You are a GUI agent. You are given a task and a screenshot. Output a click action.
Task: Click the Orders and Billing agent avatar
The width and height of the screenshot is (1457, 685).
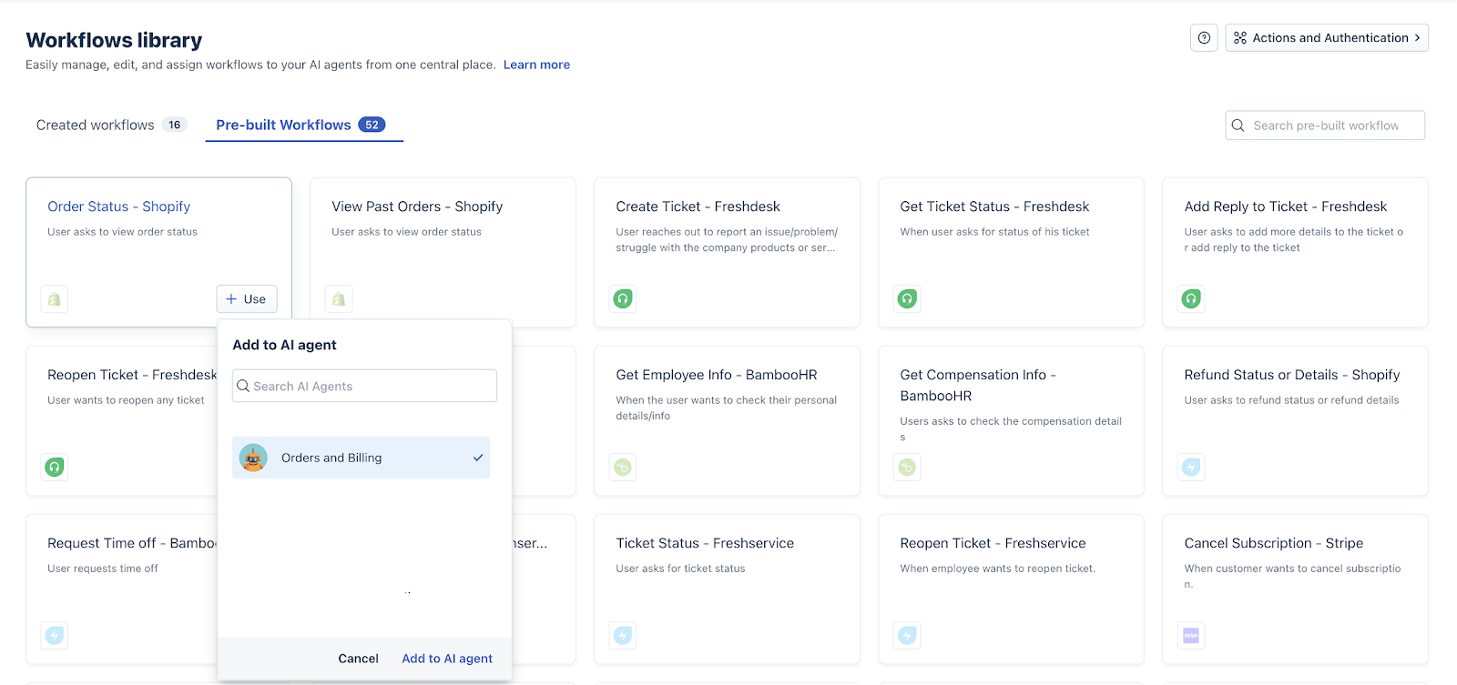click(253, 458)
